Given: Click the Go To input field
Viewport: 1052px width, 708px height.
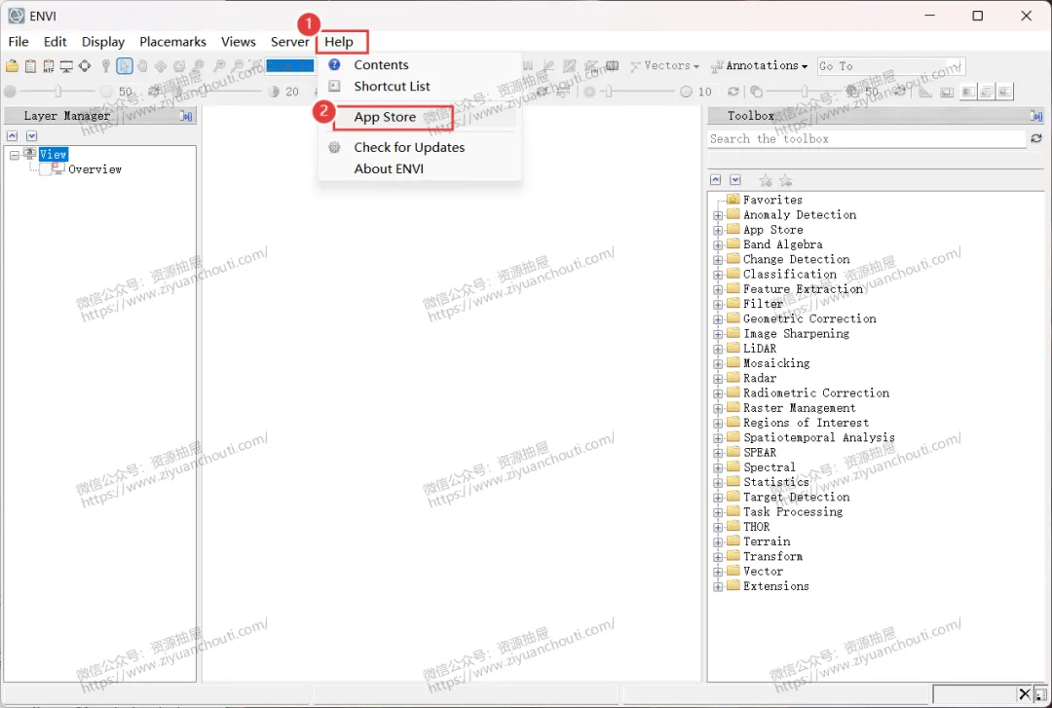Looking at the screenshot, I should [891, 66].
